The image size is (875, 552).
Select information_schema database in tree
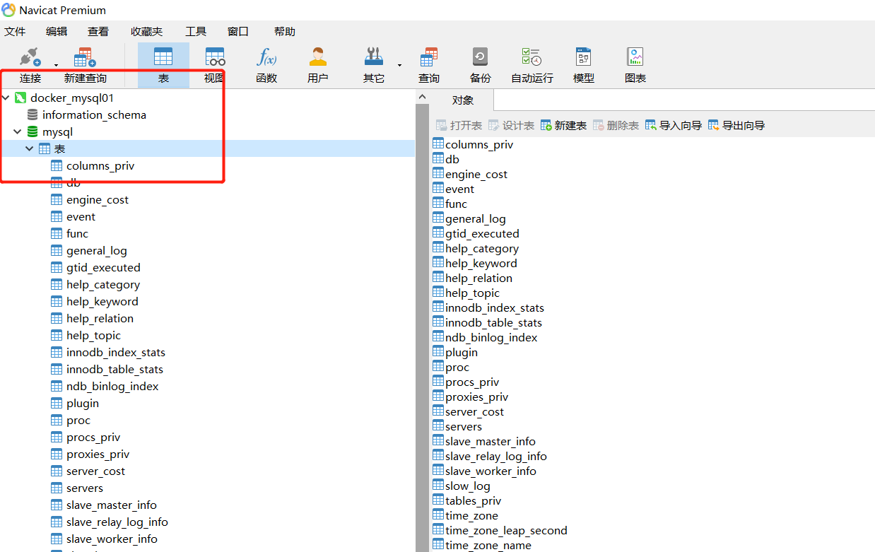coord(94,114)
